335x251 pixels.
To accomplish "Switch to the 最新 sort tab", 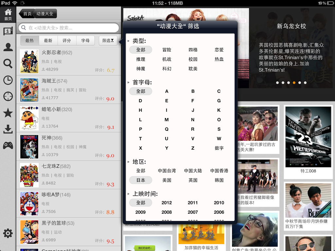I will pyautogui.click(x=48, y=41).
